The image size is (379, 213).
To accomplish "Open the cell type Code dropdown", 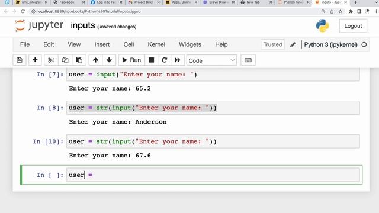I will 211,60.
